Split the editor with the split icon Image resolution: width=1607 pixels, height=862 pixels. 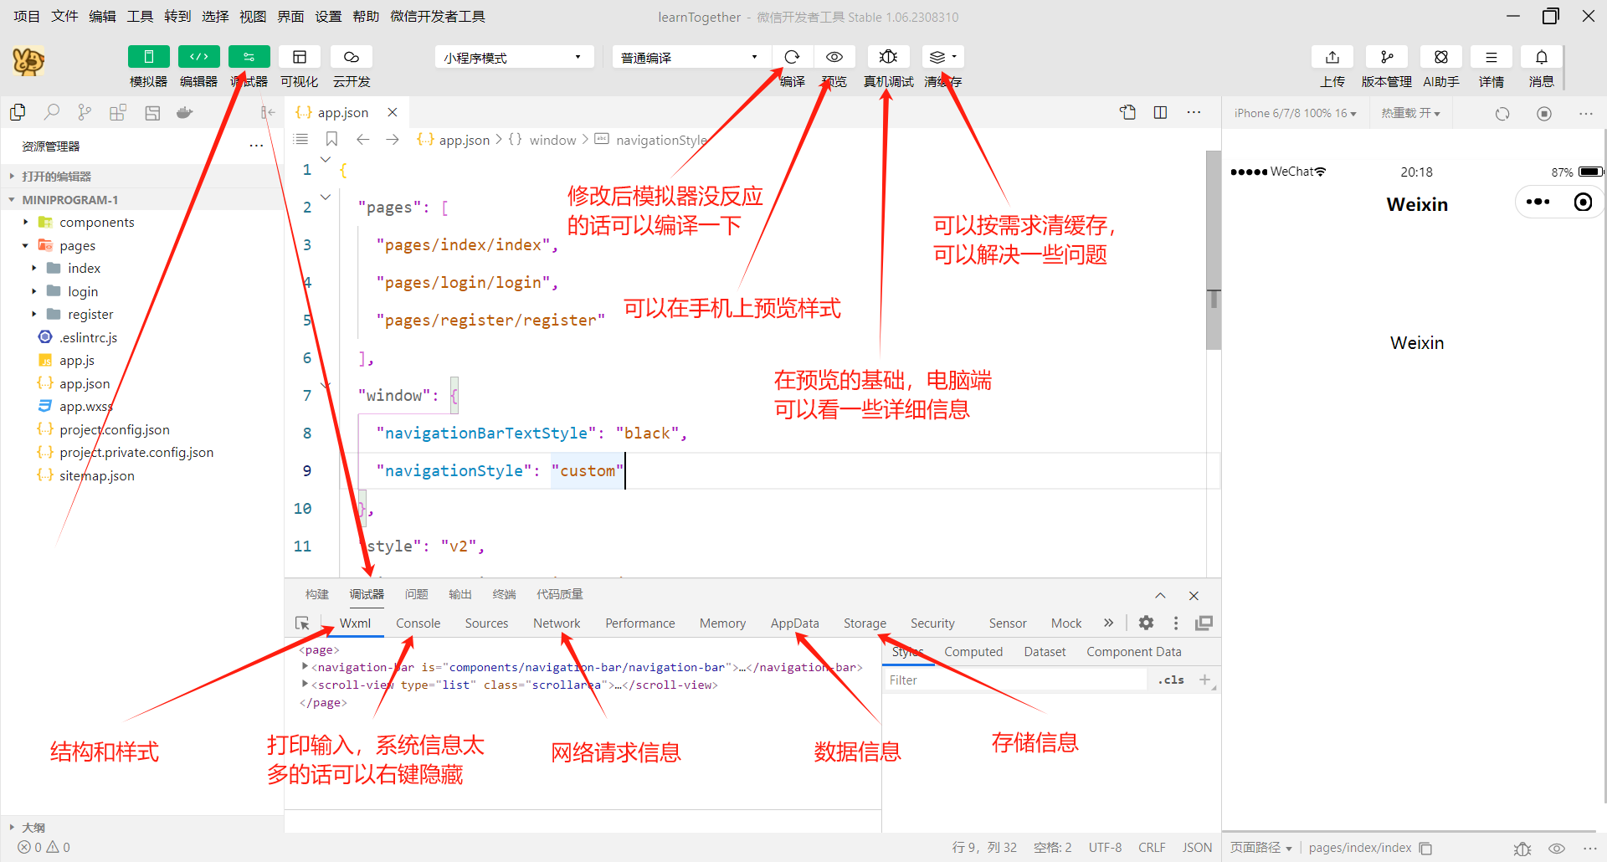[x=1160, y=112]
